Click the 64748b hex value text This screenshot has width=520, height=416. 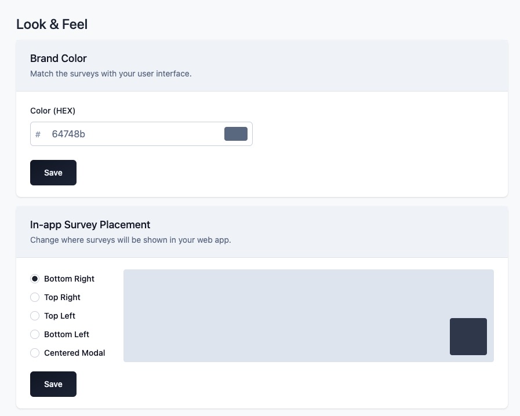[68, 134]
